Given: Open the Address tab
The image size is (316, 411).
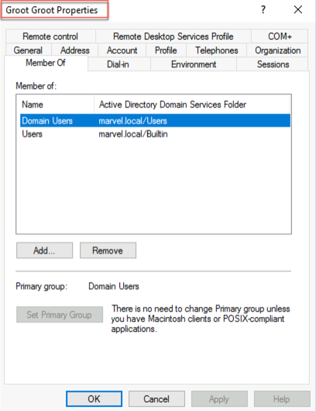Looking at the screenshot, I should pos(75,50).
